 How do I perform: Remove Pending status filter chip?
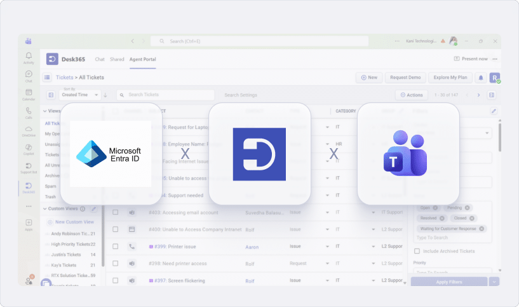pyautogui.click(x=467, y=208)
